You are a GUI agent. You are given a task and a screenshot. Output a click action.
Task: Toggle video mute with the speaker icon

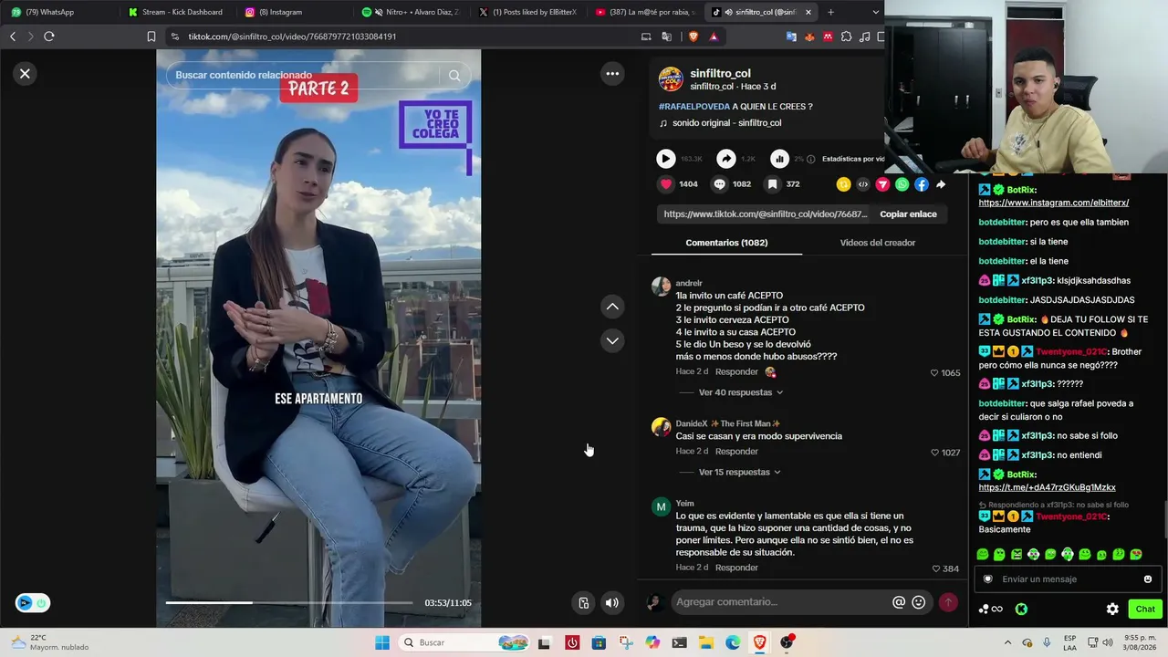coord(611,602)
